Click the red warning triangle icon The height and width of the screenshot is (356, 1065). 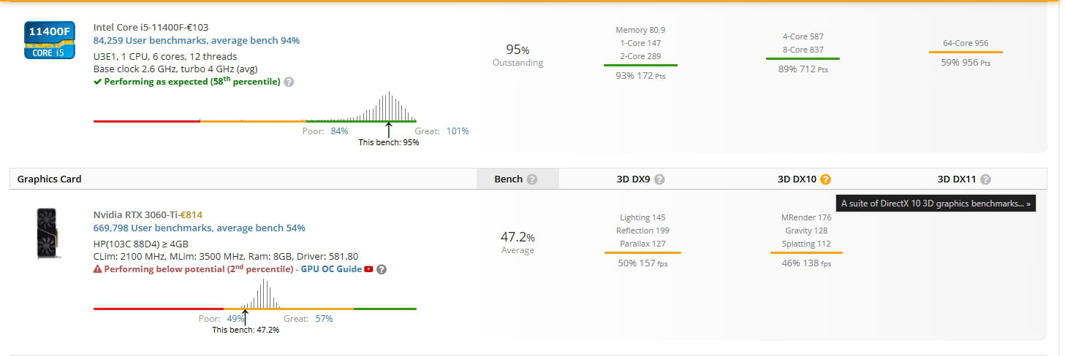pos(97,269)
